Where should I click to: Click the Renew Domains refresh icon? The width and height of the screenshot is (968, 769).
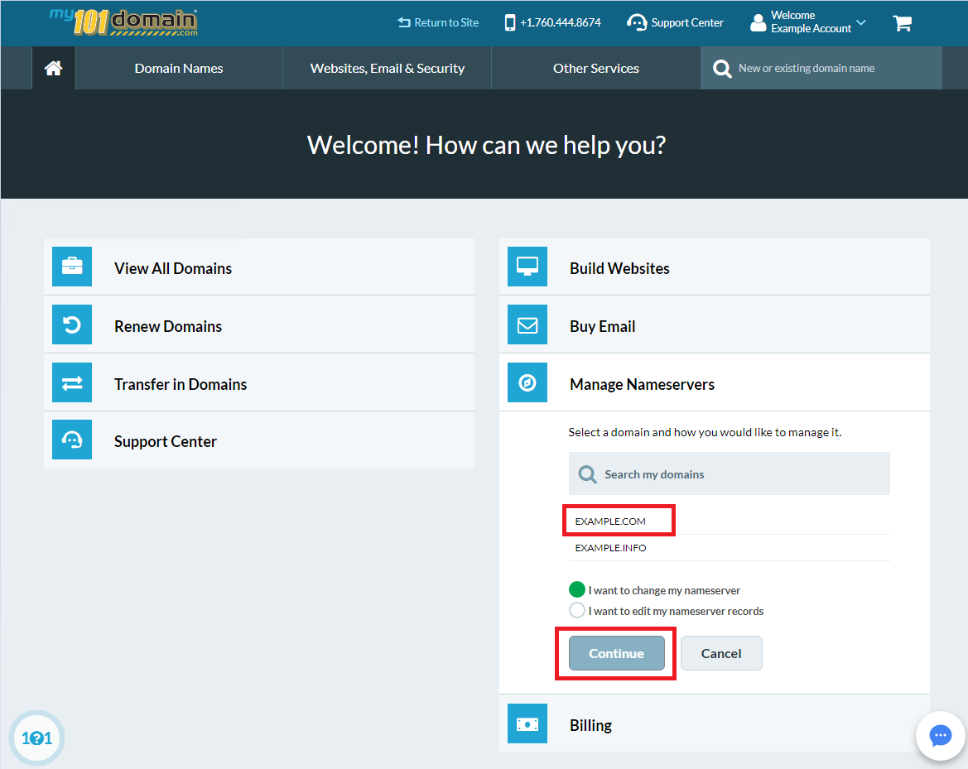(72, 324)
